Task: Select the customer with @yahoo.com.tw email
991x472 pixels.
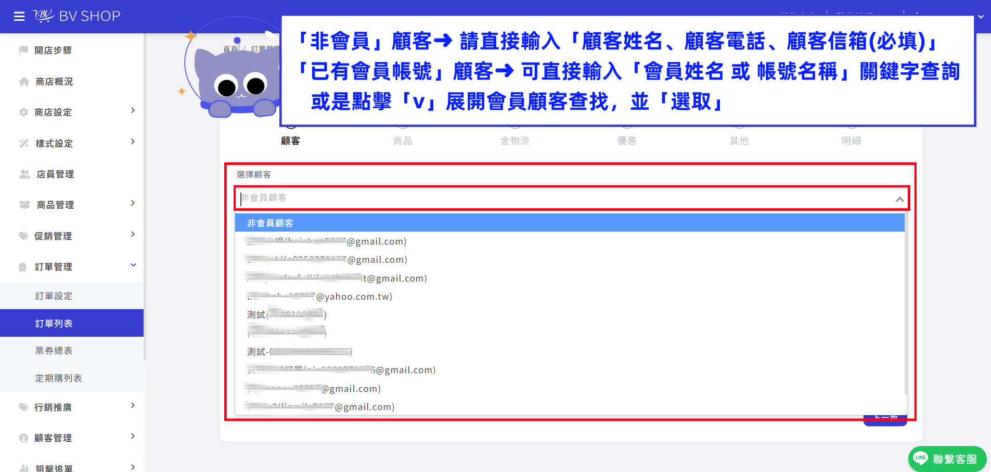Action: 570,297
